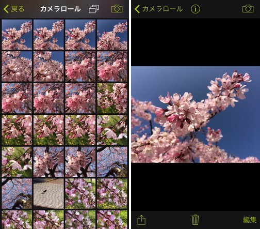Tap the share icon

[x=141, y=220]
